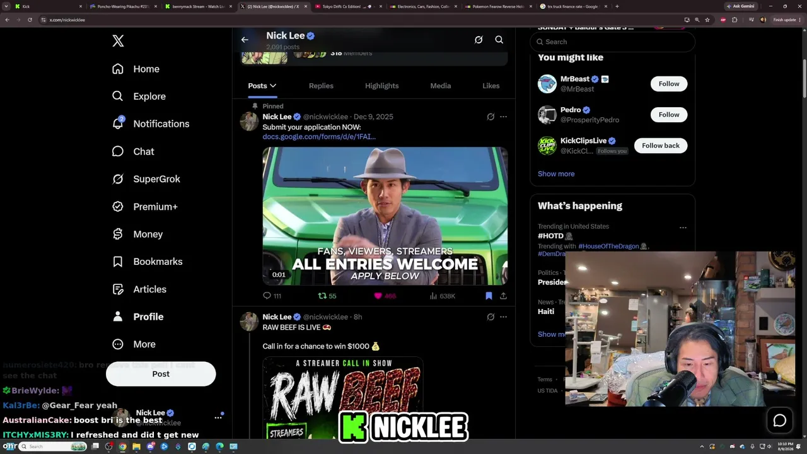Open a new browser tab with plus button
Viewport: 807px width, 454px height.
coord(617,6)
